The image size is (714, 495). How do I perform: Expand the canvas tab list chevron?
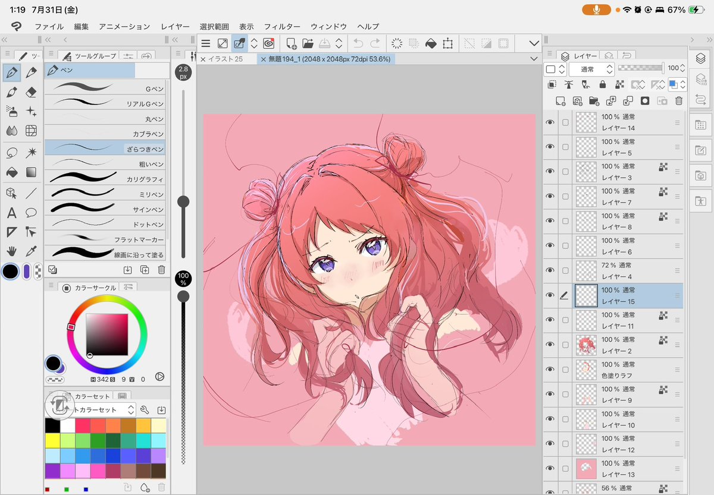click(x=533, y=59)
